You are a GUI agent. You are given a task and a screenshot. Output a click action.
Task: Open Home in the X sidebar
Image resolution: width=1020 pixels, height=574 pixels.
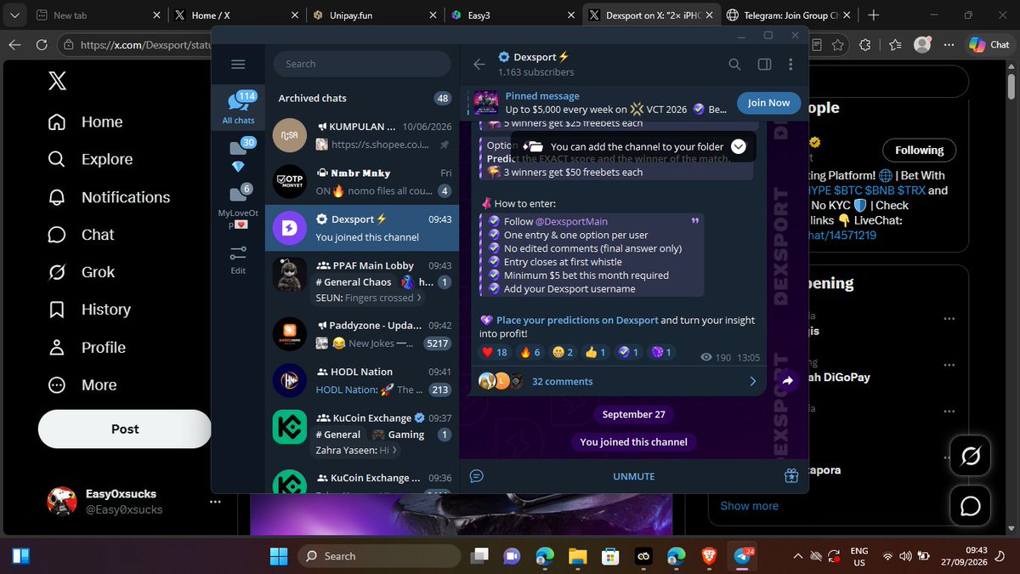(85, 122)
